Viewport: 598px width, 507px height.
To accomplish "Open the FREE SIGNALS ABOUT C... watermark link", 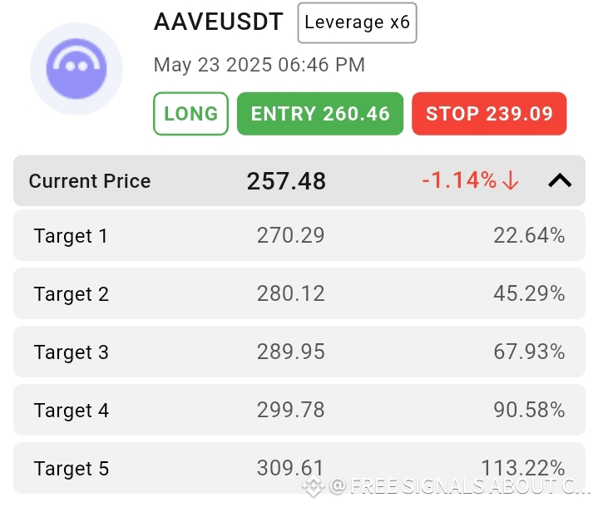I will 460,486.
